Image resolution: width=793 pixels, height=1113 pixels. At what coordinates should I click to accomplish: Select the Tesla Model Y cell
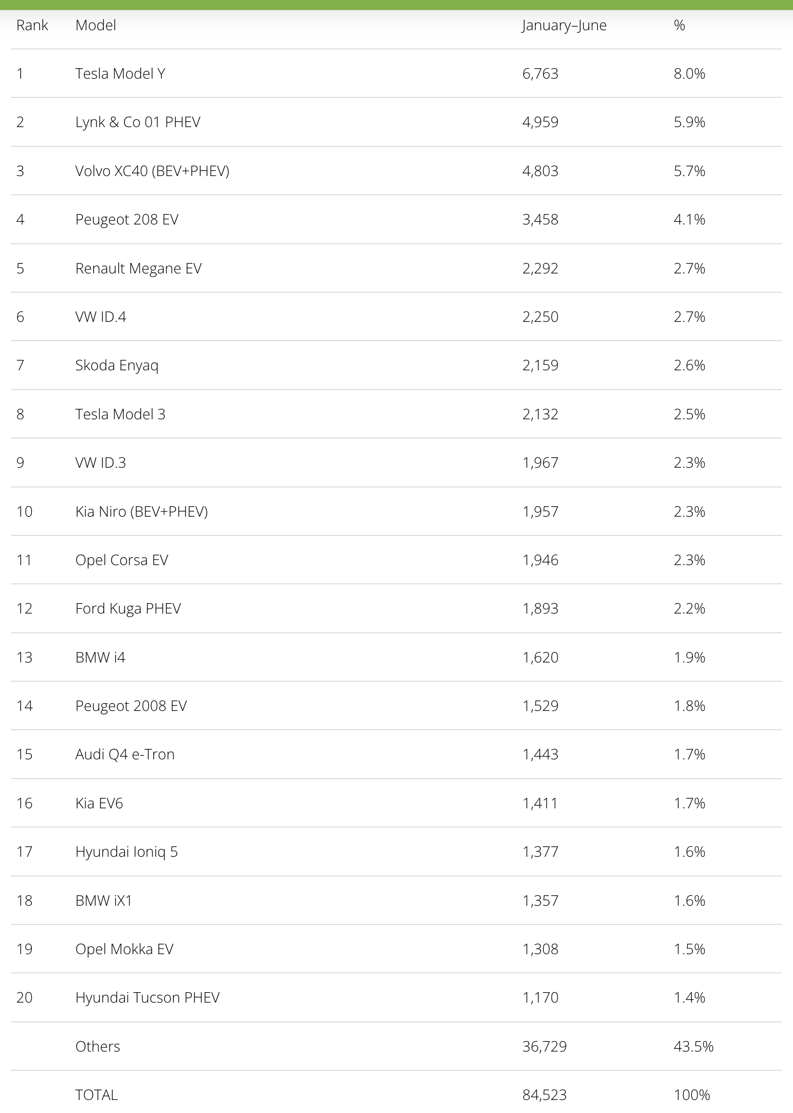coord(120,73)
